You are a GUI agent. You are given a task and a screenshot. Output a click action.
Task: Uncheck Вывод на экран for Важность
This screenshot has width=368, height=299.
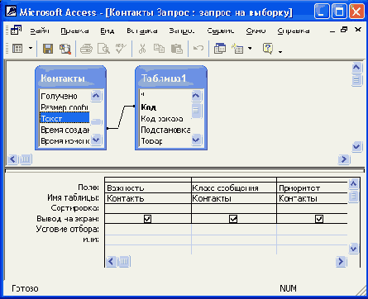(x=147, y=219)
